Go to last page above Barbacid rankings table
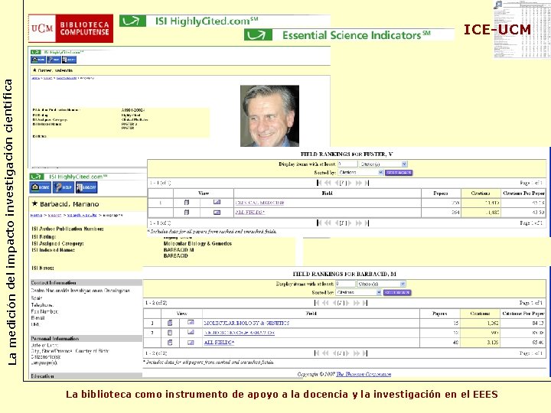551x413 pixels. (365, 303)
